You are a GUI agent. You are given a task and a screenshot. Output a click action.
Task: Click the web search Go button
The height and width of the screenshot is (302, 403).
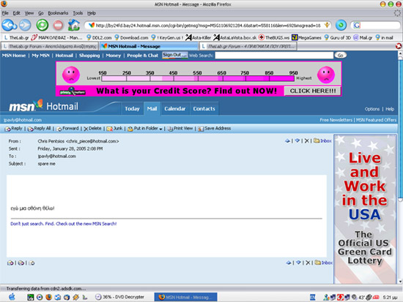pos(340,55)
